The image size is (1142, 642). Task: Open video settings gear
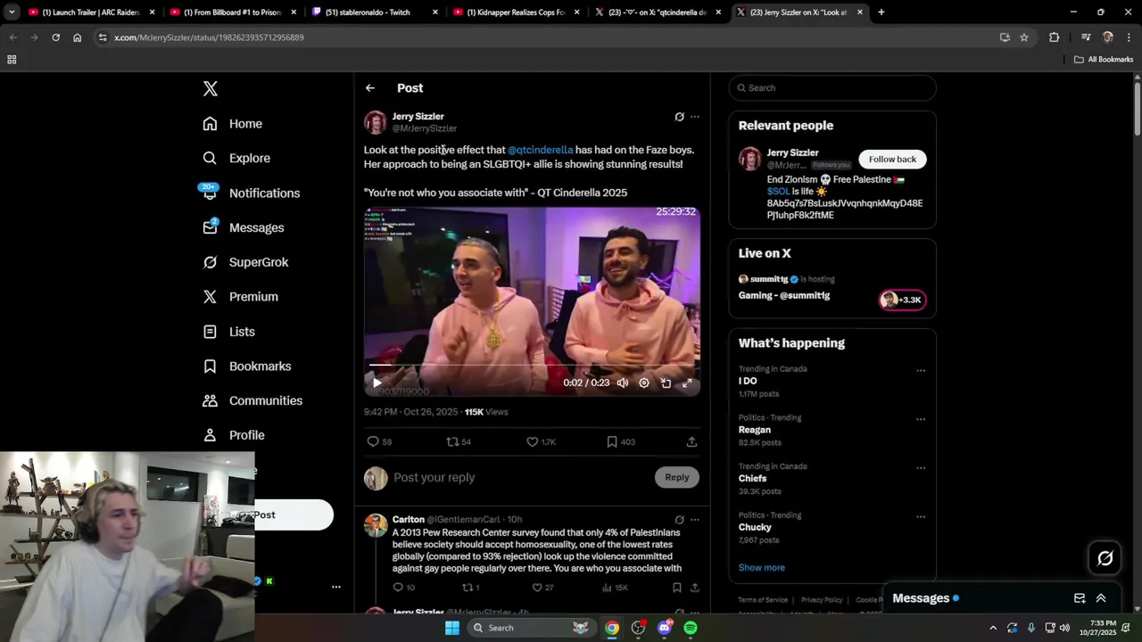(x=644, y=383)
